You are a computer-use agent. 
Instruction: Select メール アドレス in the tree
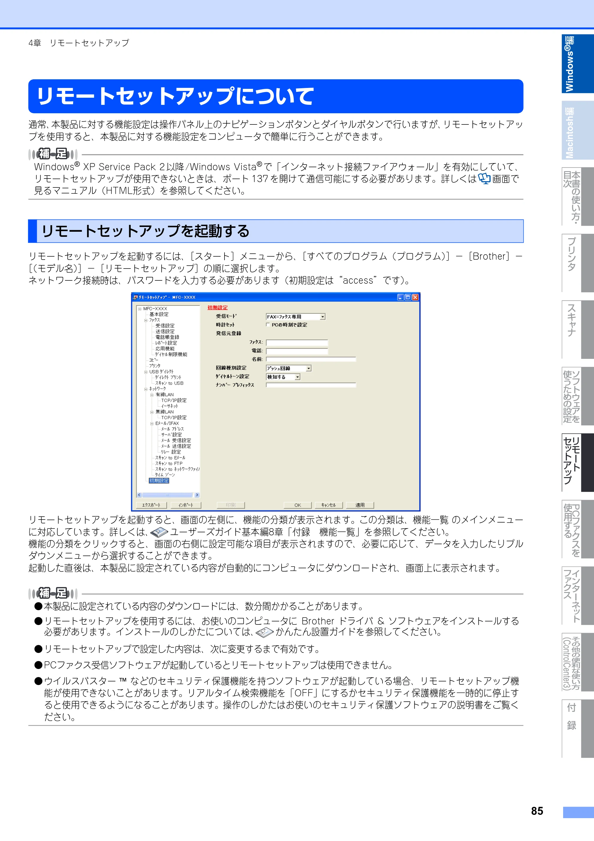pyautogui.click(x=173, y=429)
